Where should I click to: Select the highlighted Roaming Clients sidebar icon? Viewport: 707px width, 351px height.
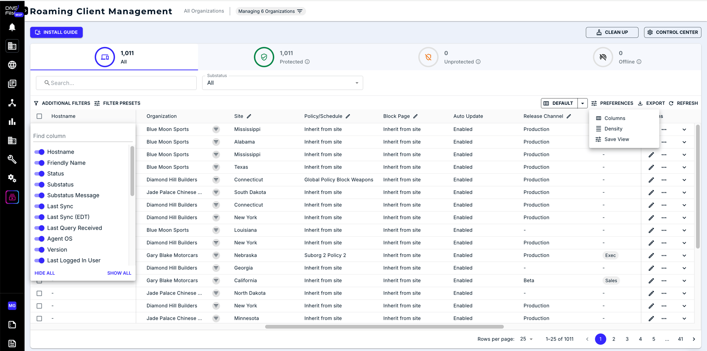point(12,197)
